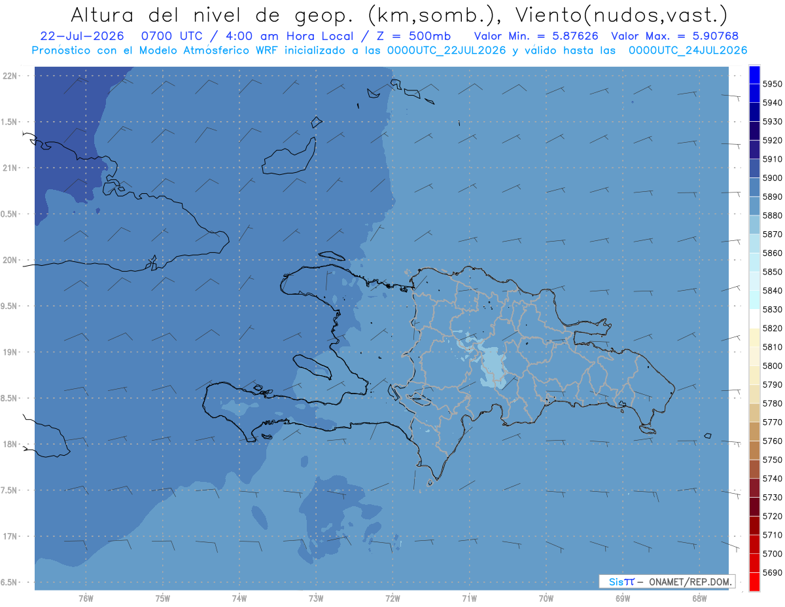Click the legend swatch between 5910 and 5900
The image size is (785, 607).
(x=754, y=168)
